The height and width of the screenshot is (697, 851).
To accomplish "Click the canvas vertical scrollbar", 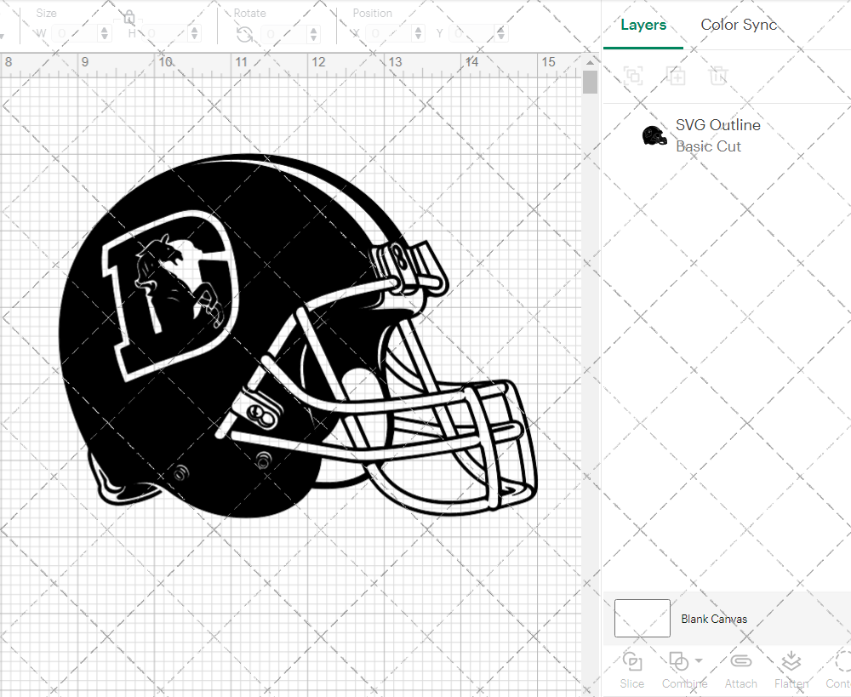I will (589, 81).
